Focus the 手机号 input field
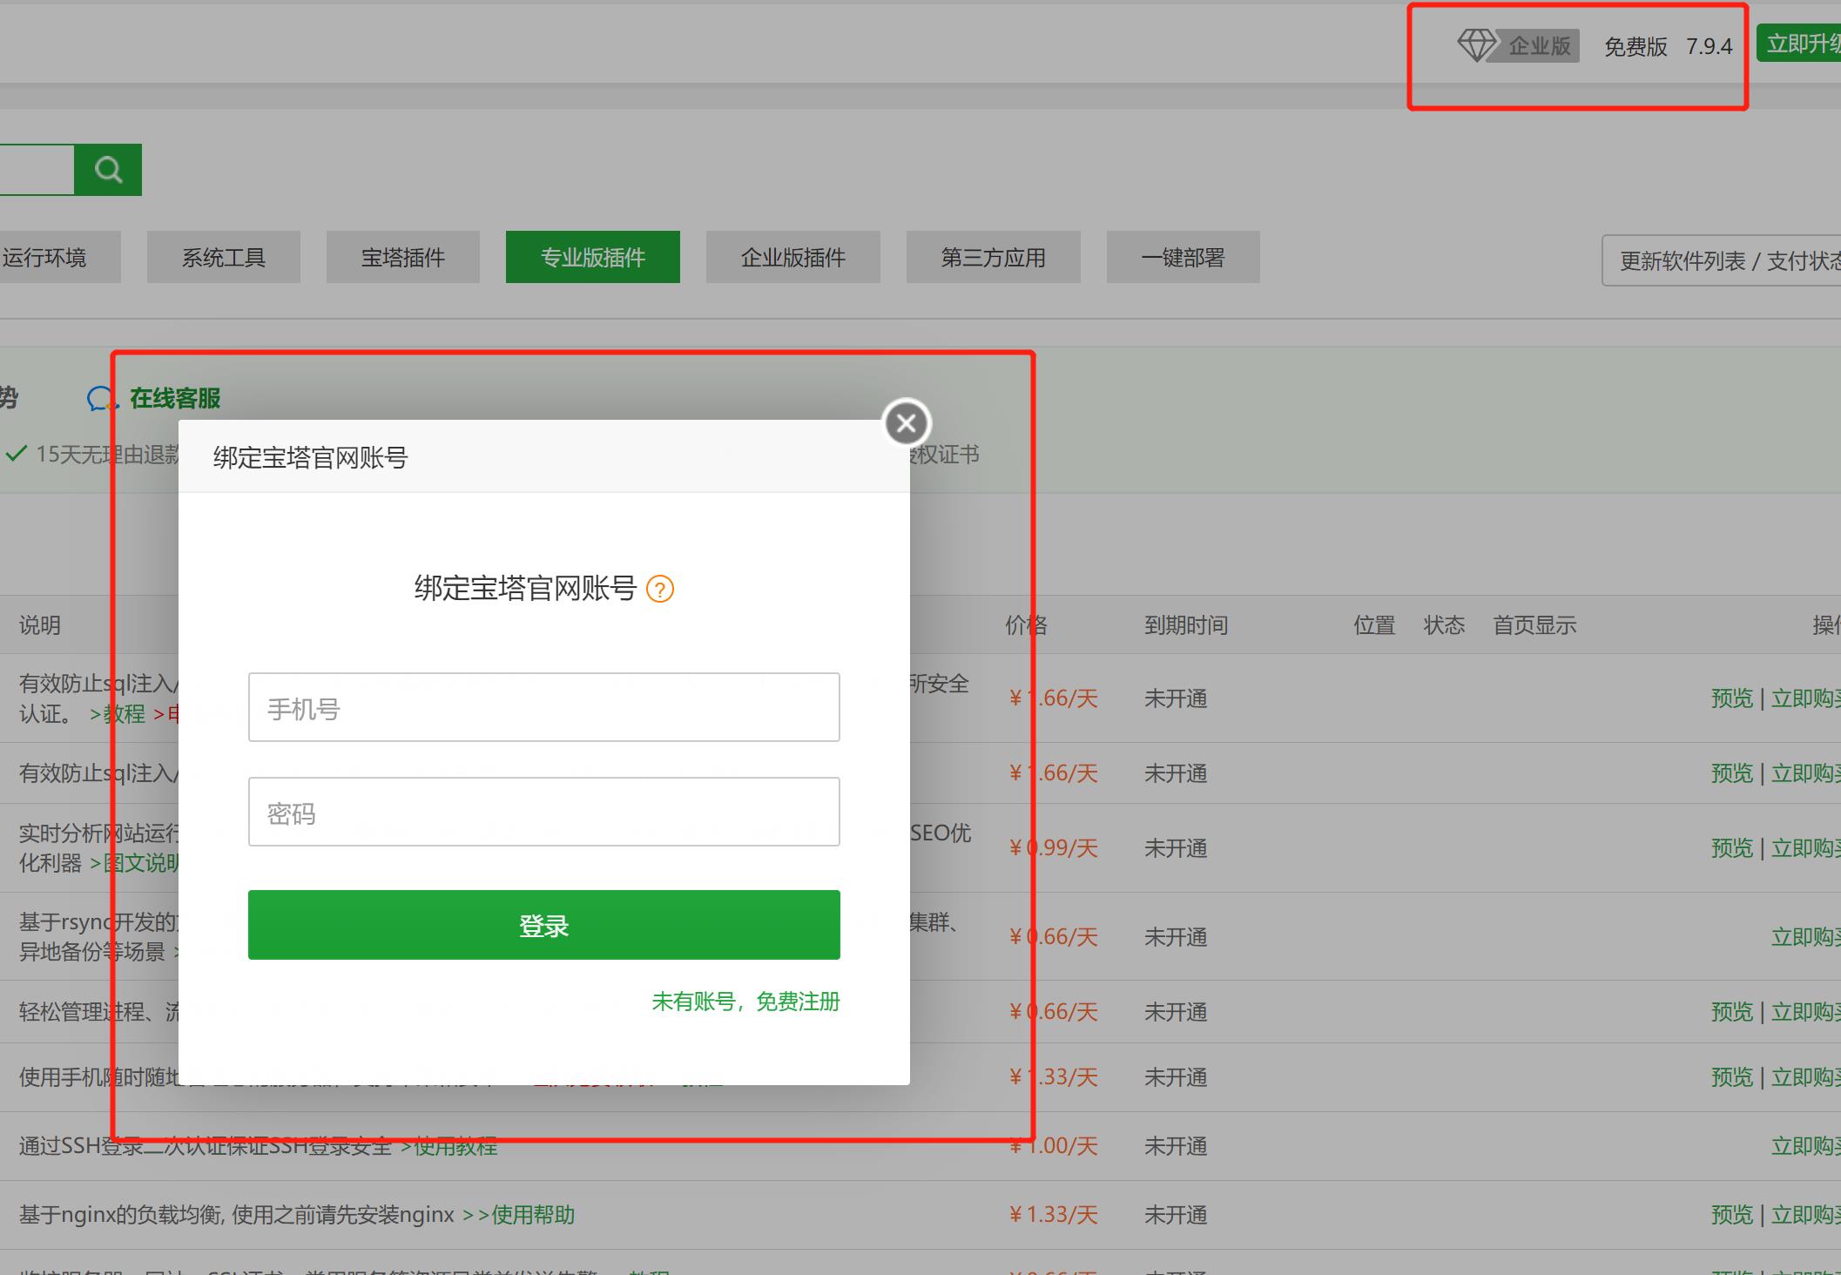The image size is (1841, 1275). [544, 707]
